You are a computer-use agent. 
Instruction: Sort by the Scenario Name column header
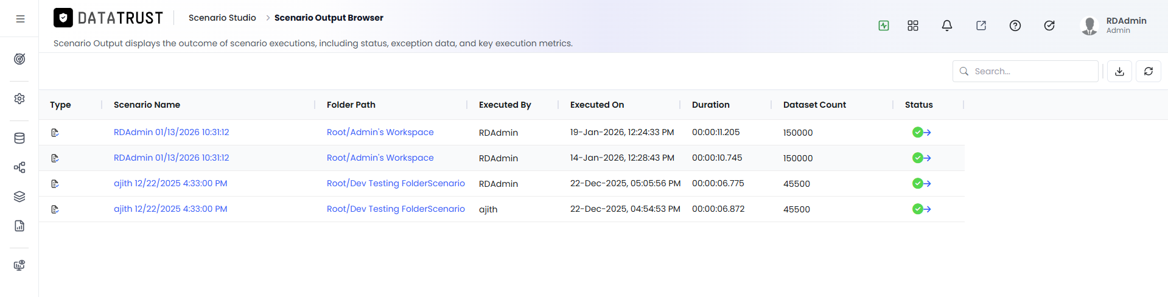tap(147, 105)
